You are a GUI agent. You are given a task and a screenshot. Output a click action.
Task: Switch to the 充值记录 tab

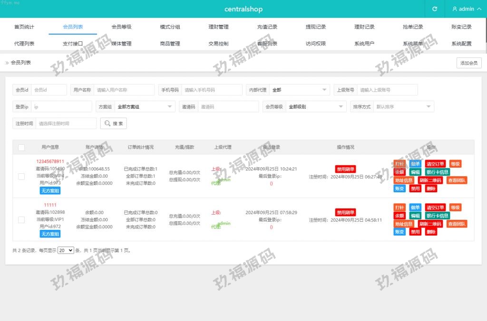[x=267, y=27]
